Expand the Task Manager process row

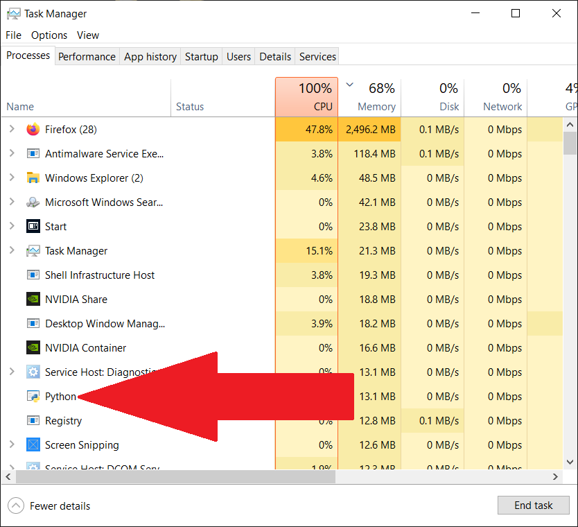12,250
